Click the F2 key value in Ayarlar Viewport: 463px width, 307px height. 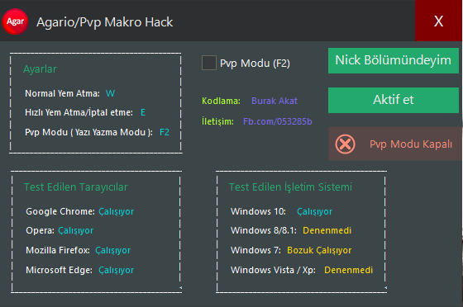[165, 132]
